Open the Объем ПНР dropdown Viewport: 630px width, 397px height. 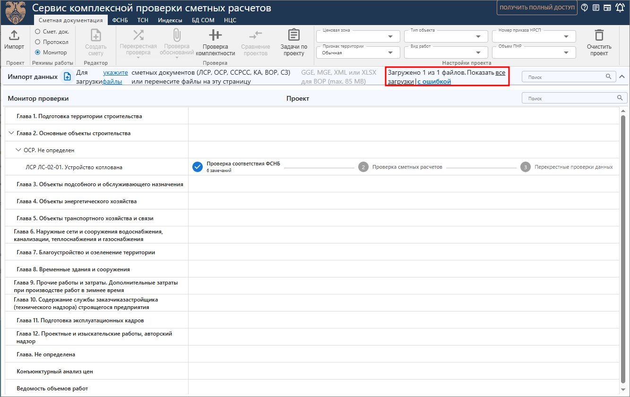point(534,52)
